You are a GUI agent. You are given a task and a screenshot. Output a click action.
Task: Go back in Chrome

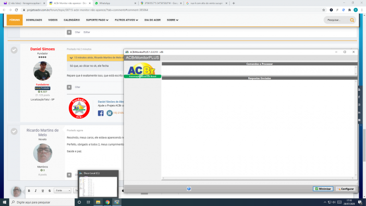(4, 10)
